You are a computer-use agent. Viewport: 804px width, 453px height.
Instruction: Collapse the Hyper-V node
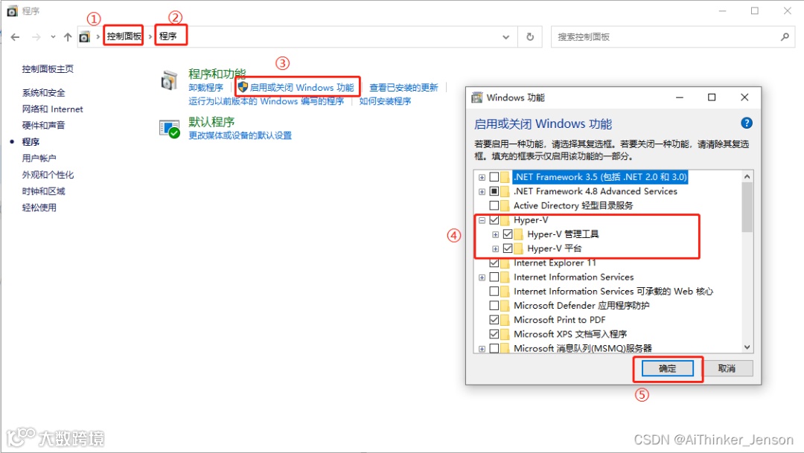click(482, 220)
